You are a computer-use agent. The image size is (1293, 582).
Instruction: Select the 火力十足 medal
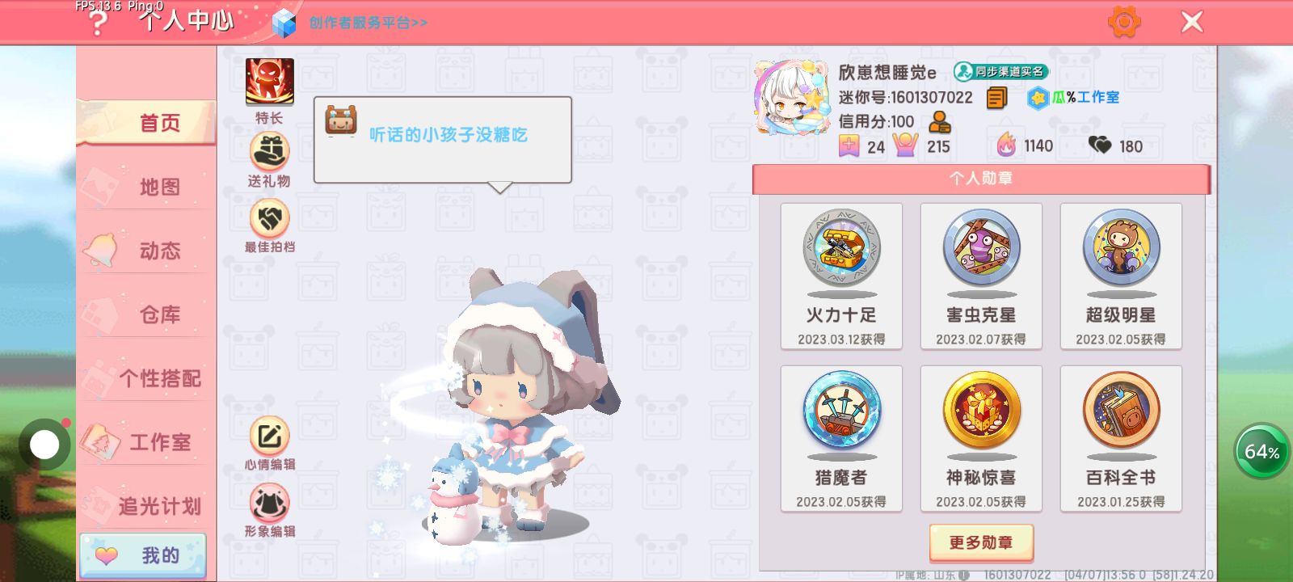[x=841, y=276]
